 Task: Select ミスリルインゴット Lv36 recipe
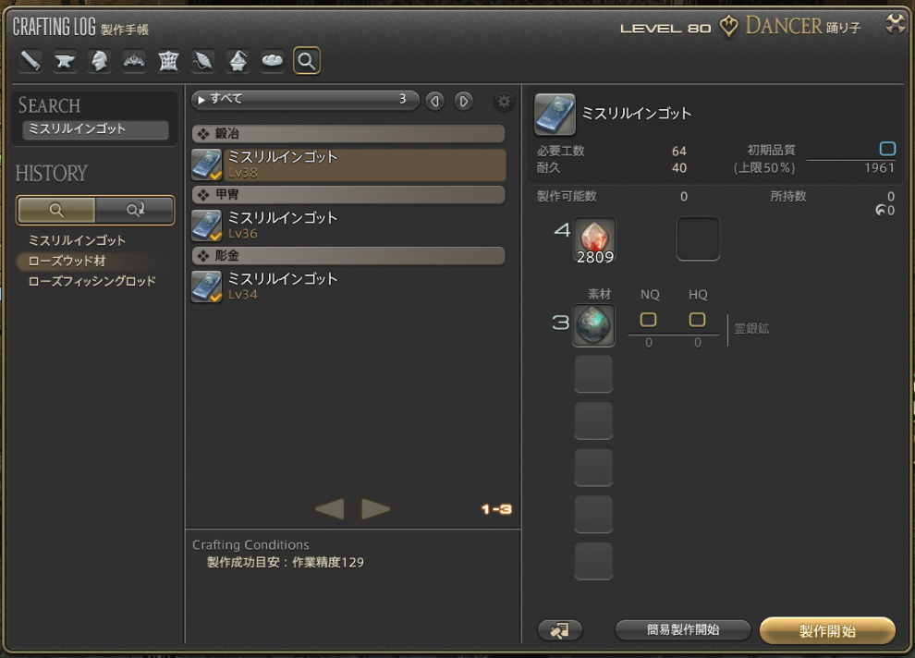tap(348, 225)
